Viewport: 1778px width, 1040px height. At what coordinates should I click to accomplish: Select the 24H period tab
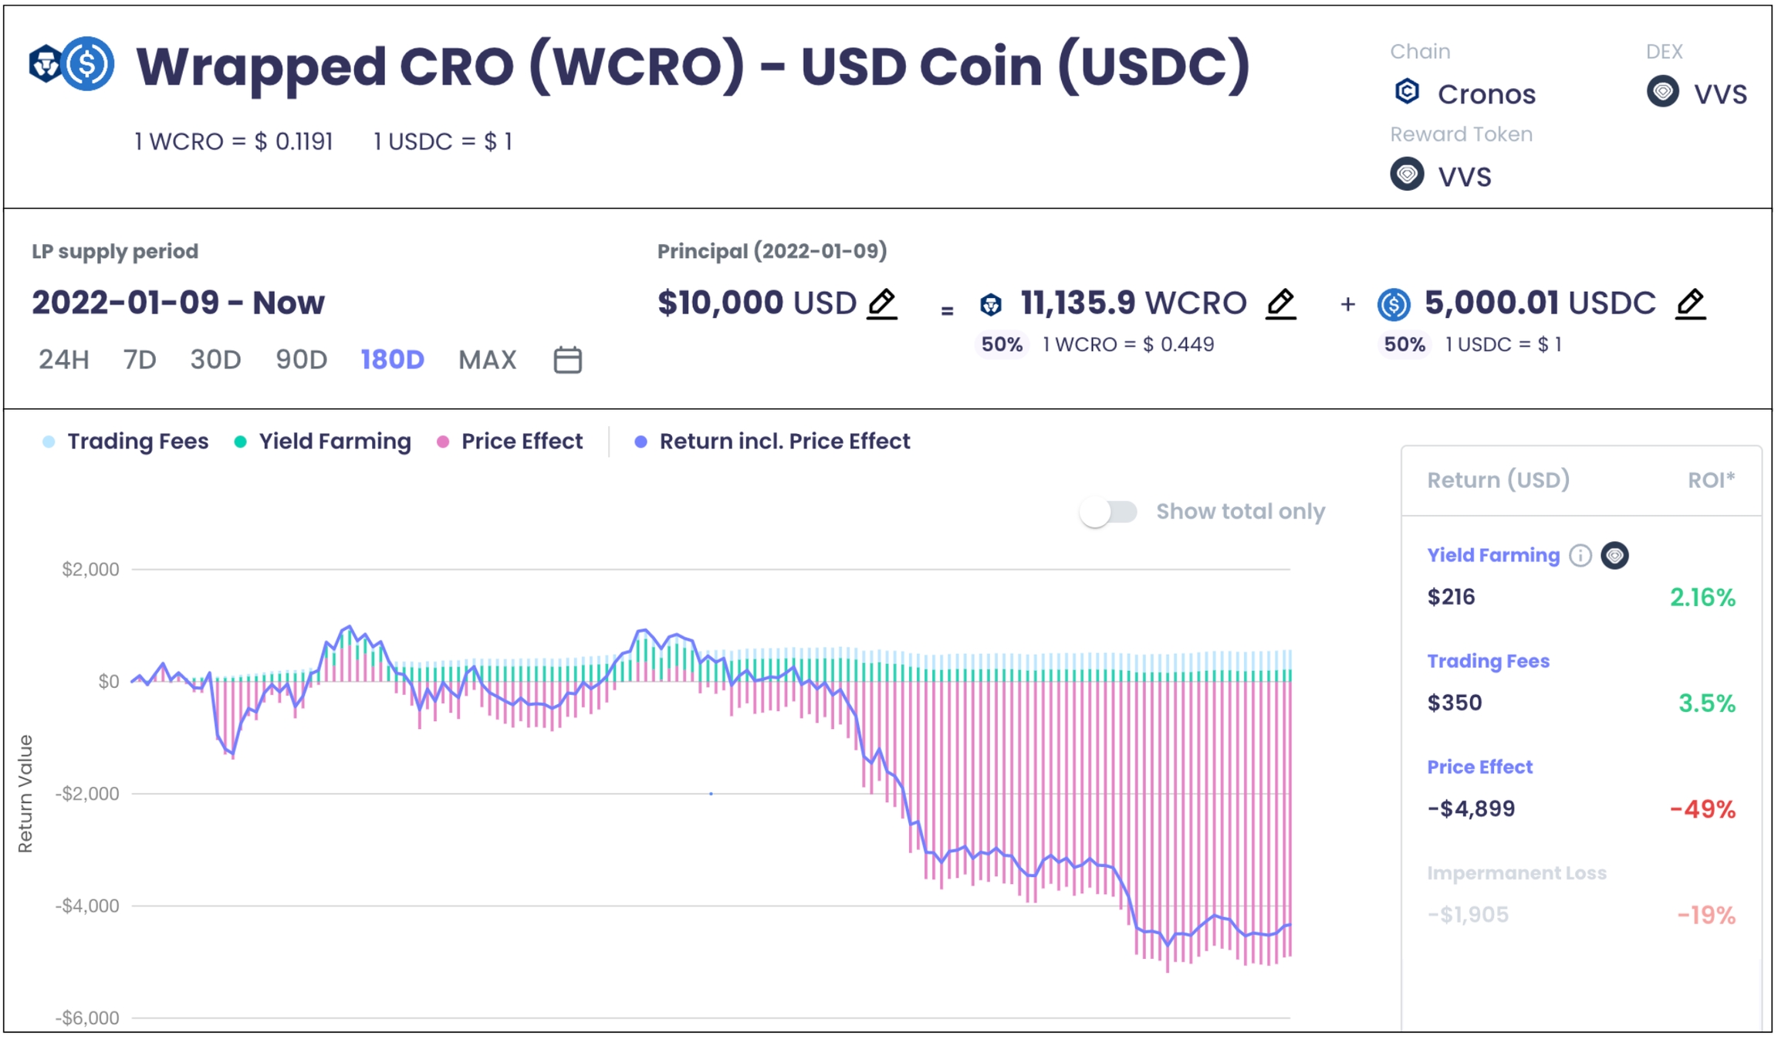64,360
